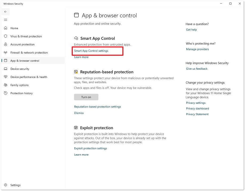Viewport: 245px width, 191px height.
Task: Turn on reputation-based protection
Action: (86, 97)
